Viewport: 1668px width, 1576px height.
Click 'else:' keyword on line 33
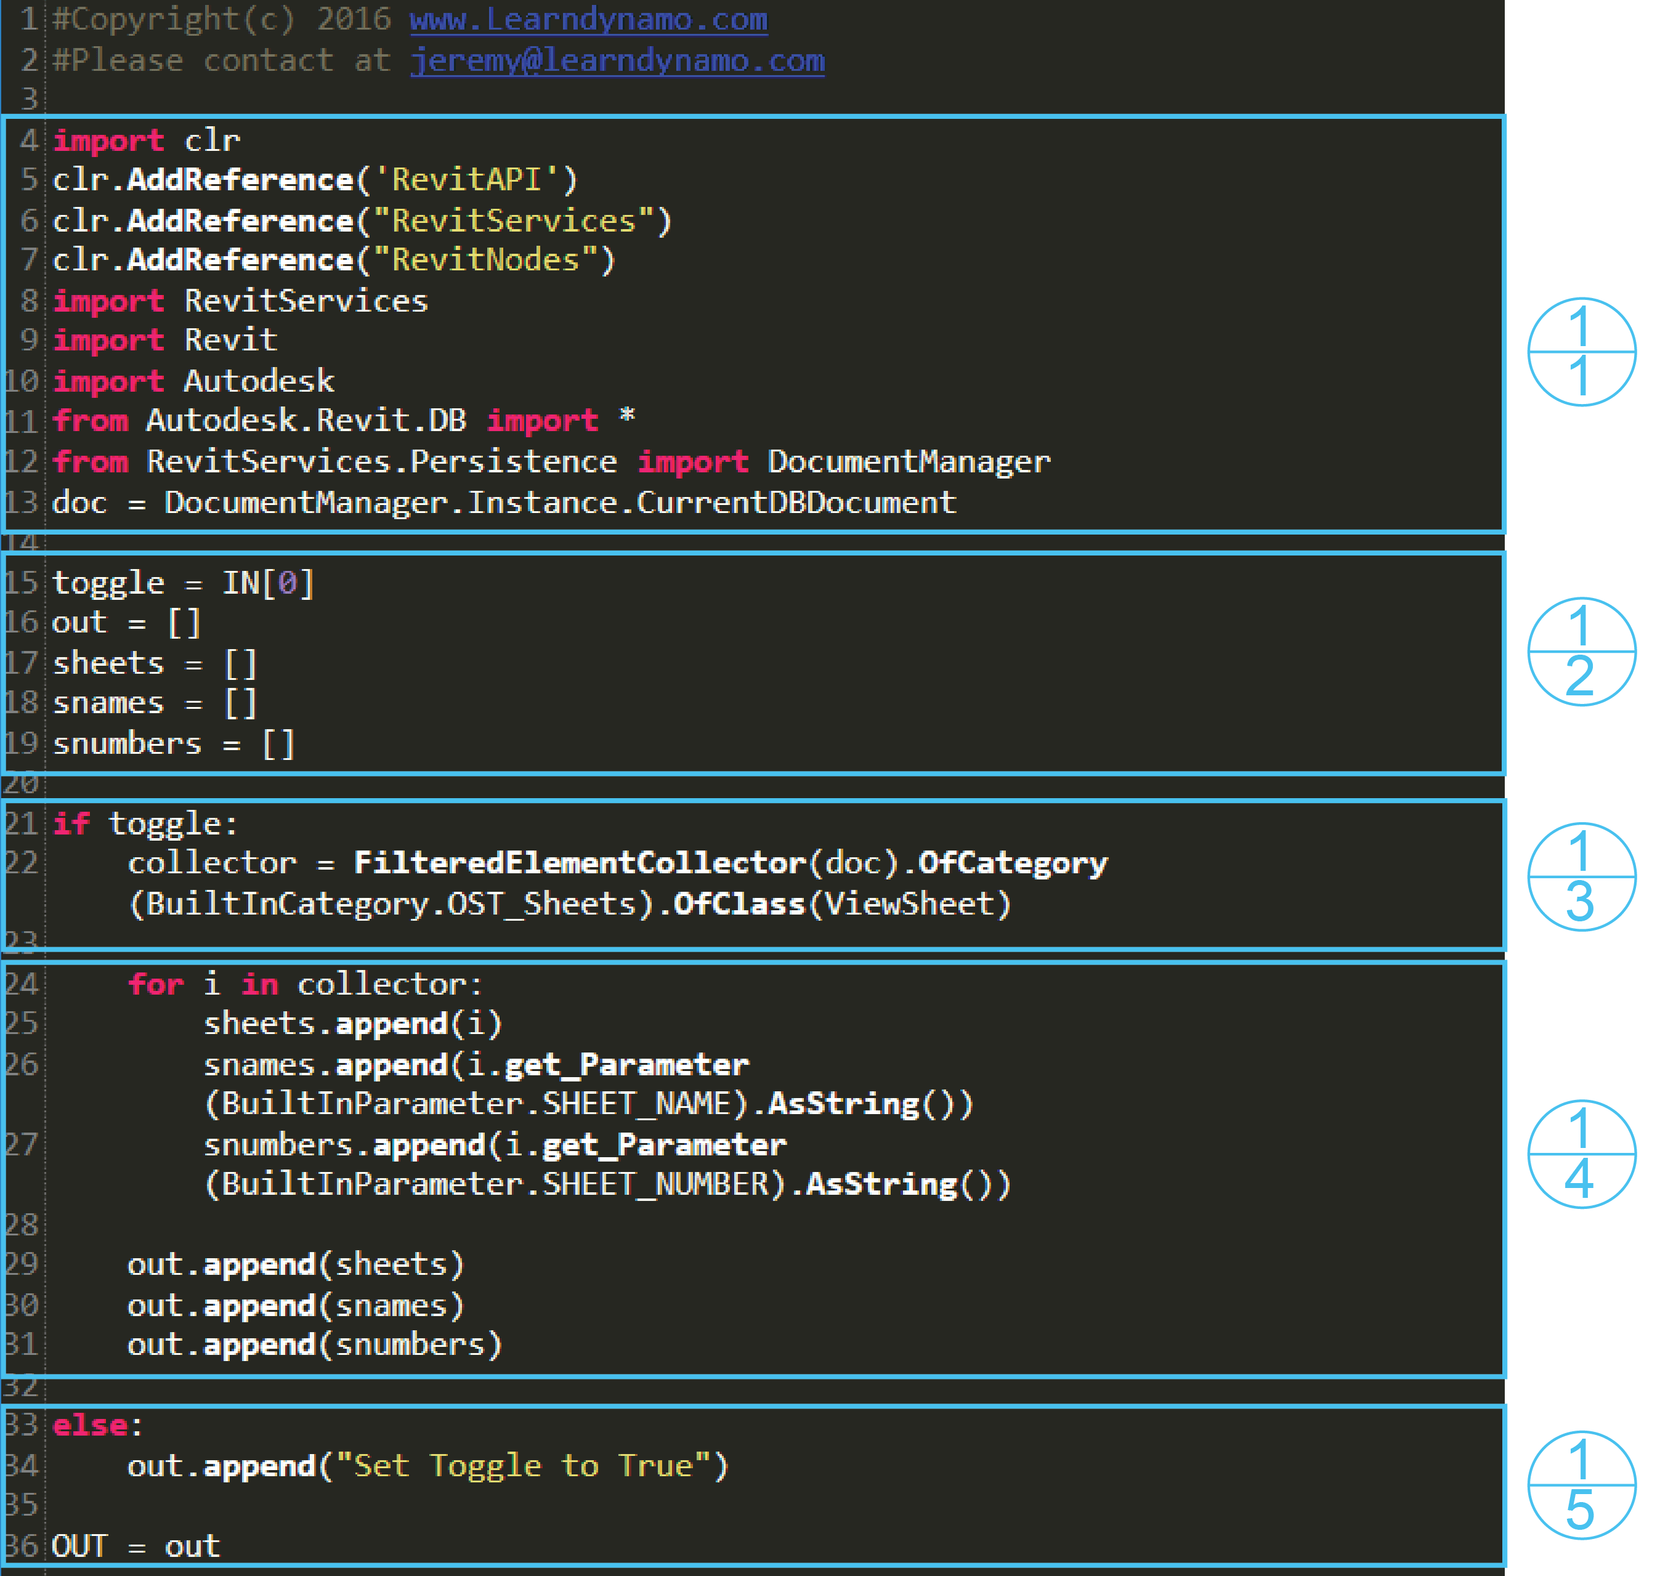tap(90, 1424)
